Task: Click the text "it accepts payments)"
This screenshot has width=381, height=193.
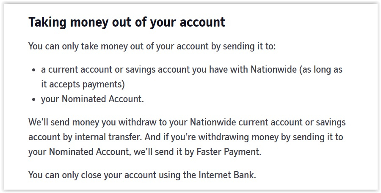Action: pyautogui.click(x=83, y=84)
